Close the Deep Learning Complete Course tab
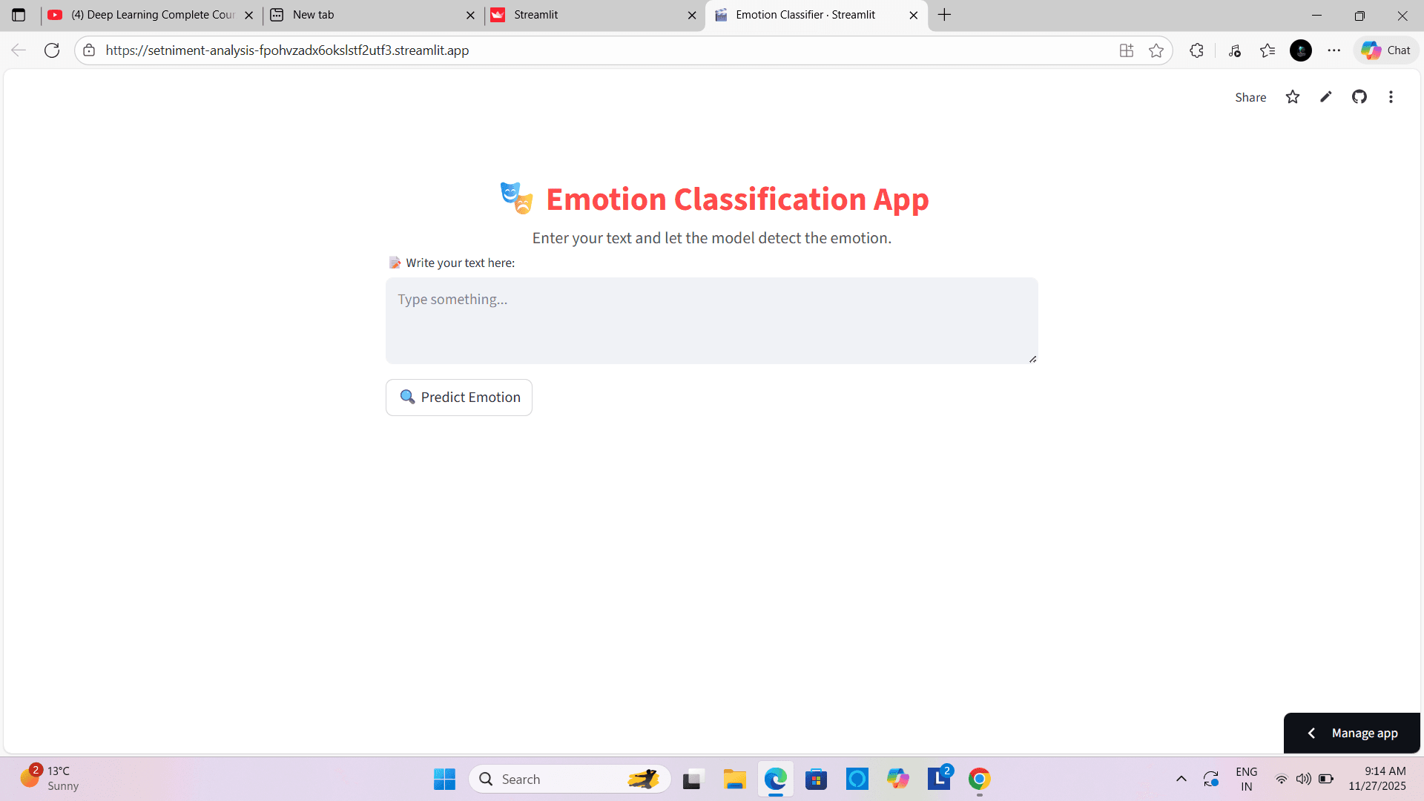Image resolution: width=1424 pixels, height=801 pixels. [x=248, y=15]
